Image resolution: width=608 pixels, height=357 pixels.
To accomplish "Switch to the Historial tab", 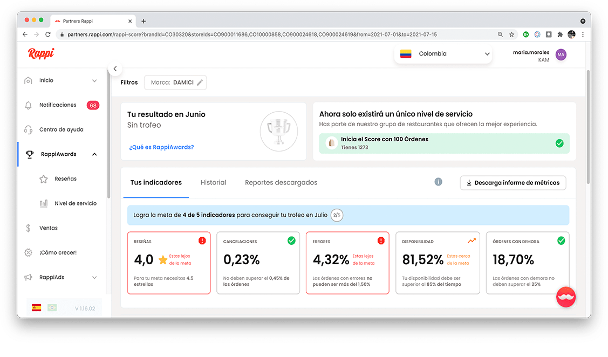I will pos(213,182).
